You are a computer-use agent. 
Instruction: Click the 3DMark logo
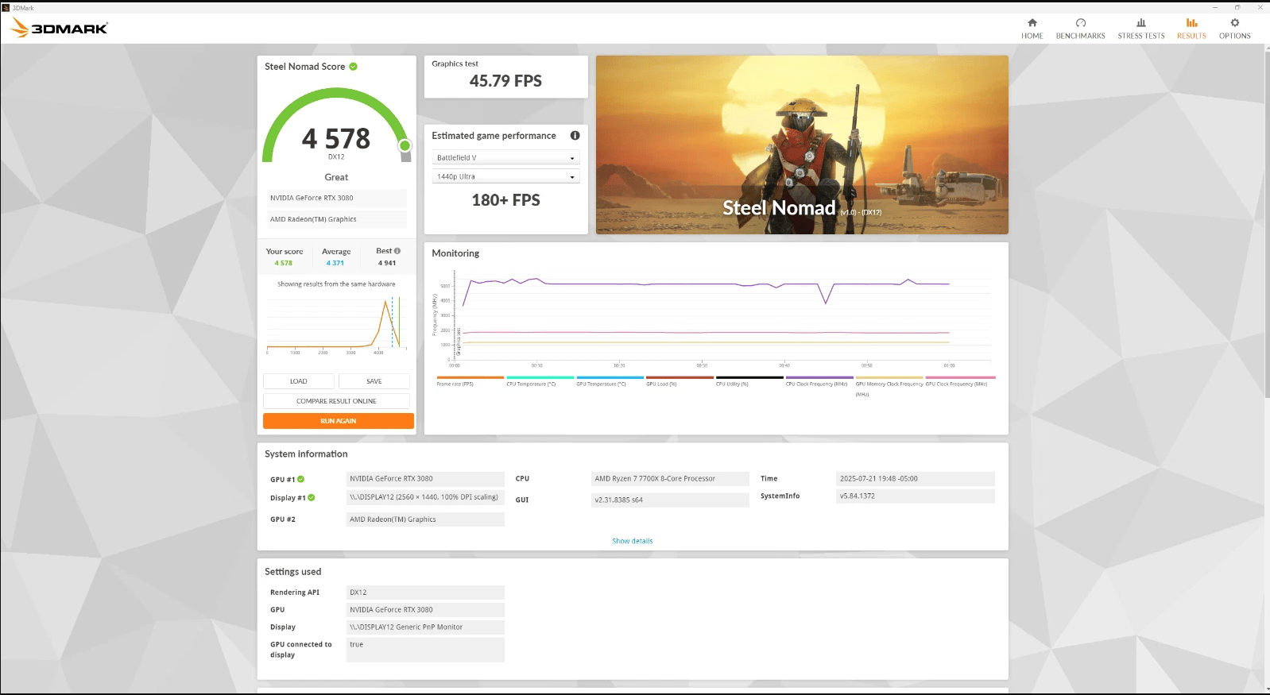(x=60, y=28)
